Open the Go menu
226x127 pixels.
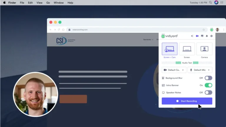point(48,3)
